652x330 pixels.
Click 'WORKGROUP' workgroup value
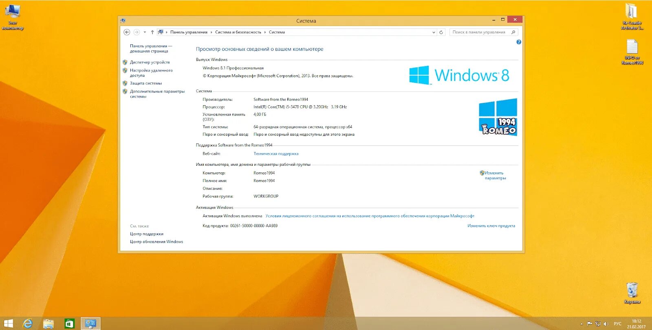pos(266,196)
